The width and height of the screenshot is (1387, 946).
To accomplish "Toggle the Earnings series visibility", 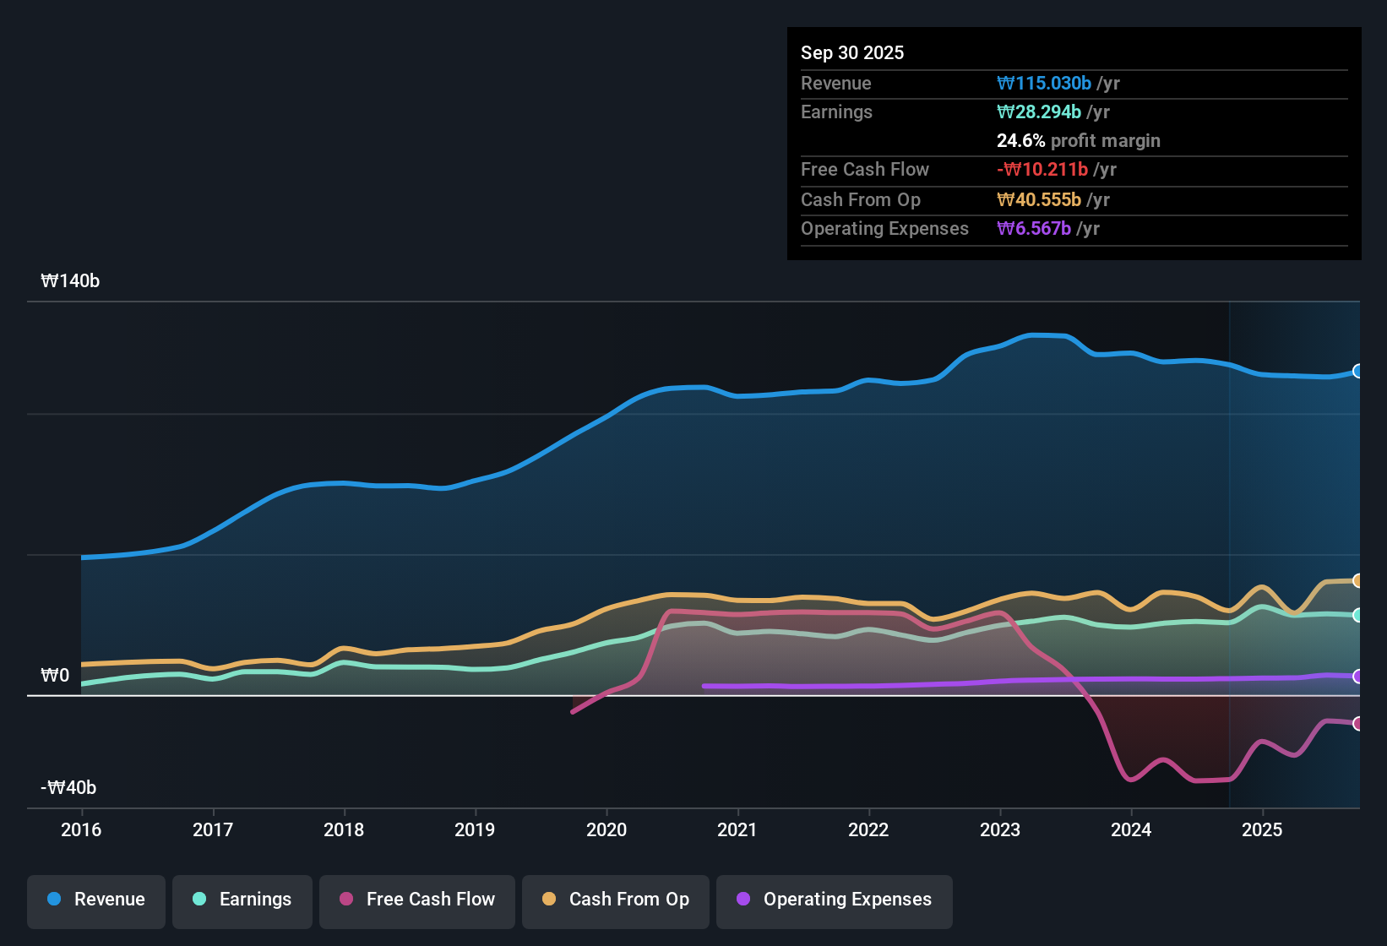I will [242, 900].
